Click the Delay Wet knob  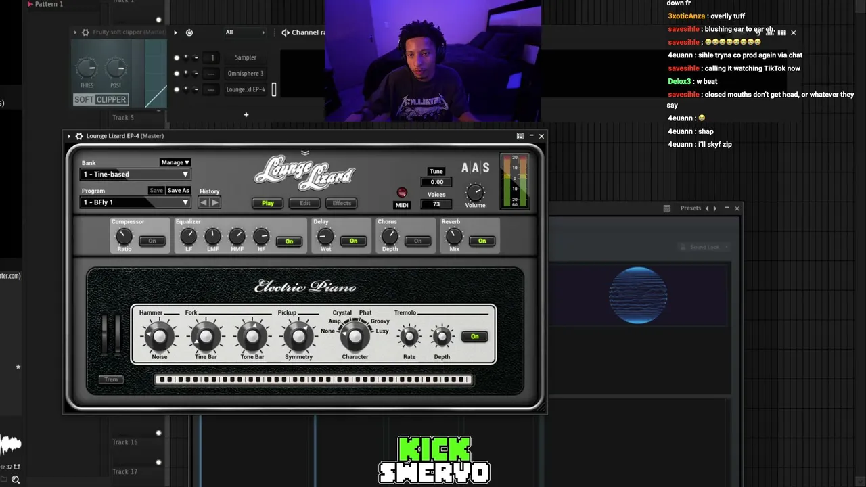tap(325, 236)
